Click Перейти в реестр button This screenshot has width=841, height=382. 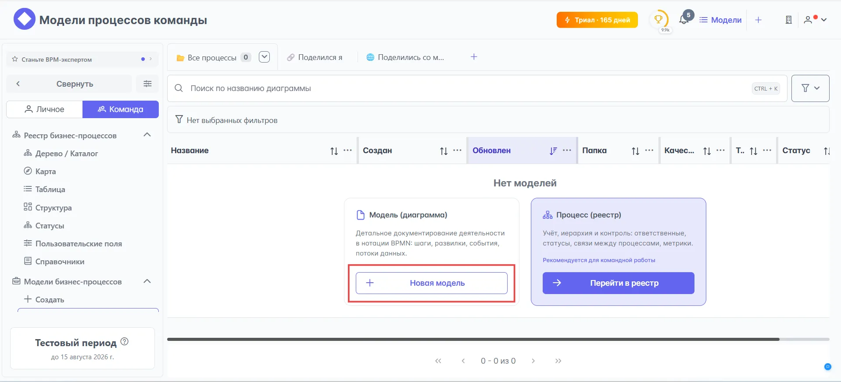pos(618,283)
